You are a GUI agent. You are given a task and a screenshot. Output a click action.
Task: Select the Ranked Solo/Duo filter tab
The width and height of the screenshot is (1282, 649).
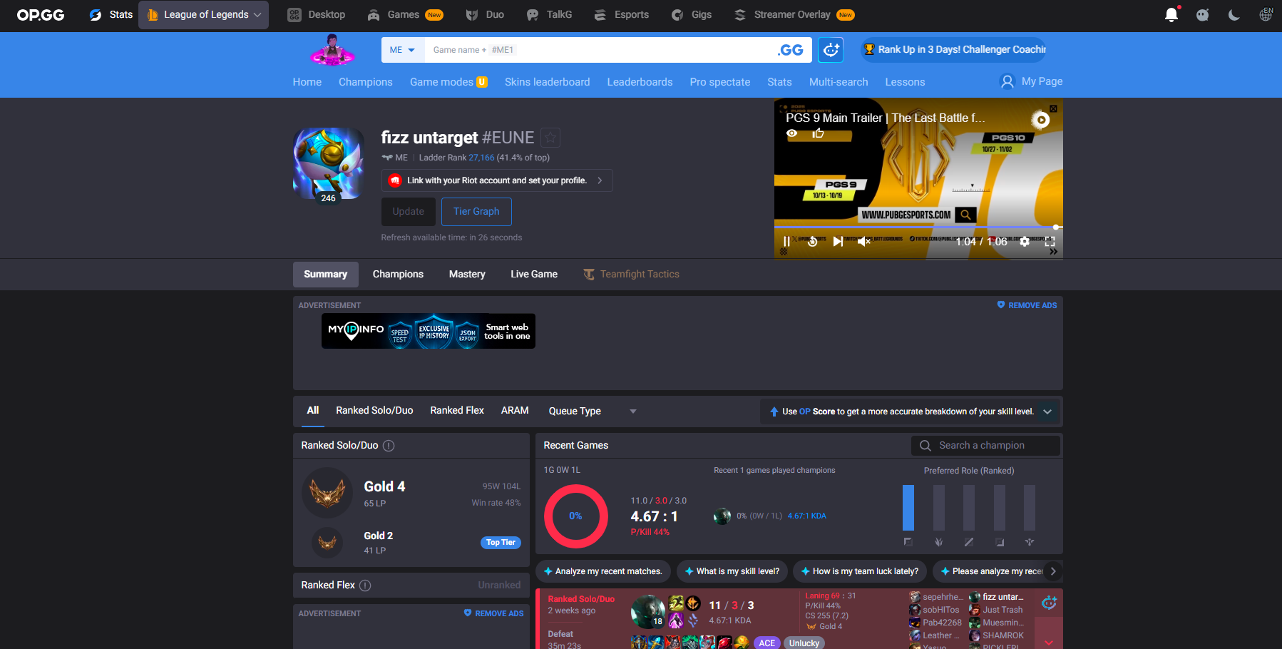374,410
